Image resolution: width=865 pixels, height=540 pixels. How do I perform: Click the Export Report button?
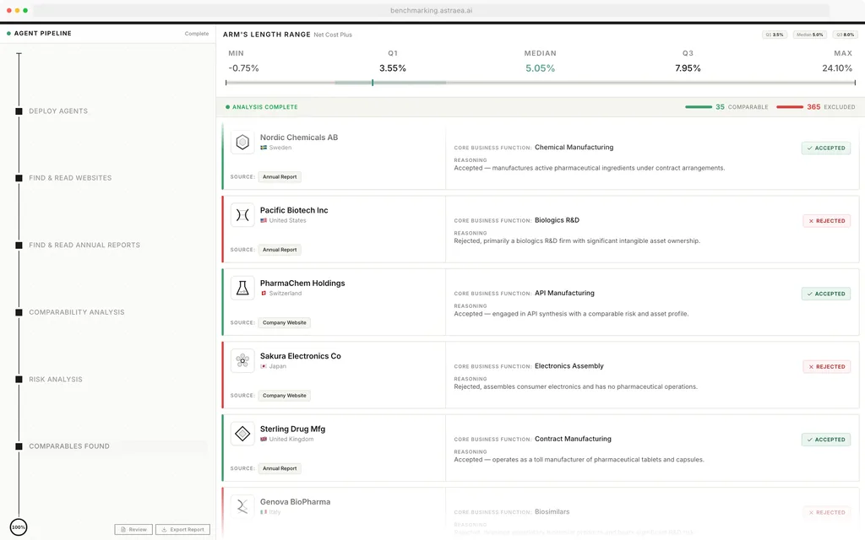coord(182,530)
